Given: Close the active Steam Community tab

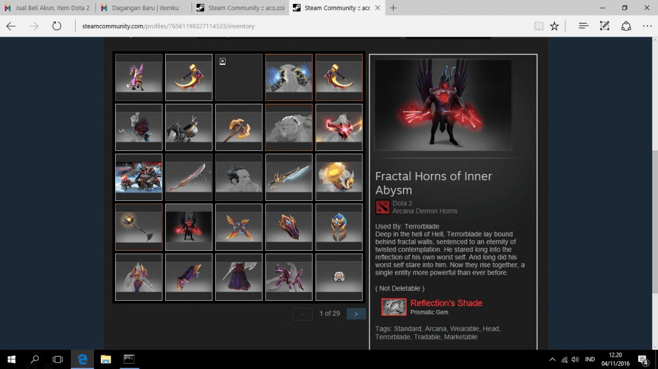Looking at the screenshot, I should pos(378,7).
